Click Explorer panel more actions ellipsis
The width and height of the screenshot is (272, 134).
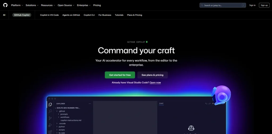pos(90,104)
